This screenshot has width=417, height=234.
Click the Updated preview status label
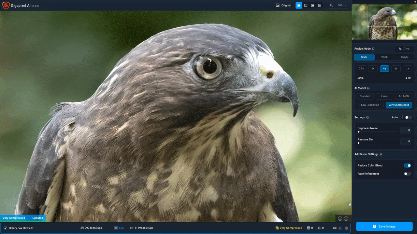pyautogui.click(x=38, y=218)
